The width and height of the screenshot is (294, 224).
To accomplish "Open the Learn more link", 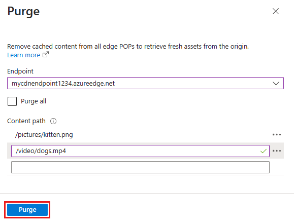I will pyautogui.click(x=24, y=55).
